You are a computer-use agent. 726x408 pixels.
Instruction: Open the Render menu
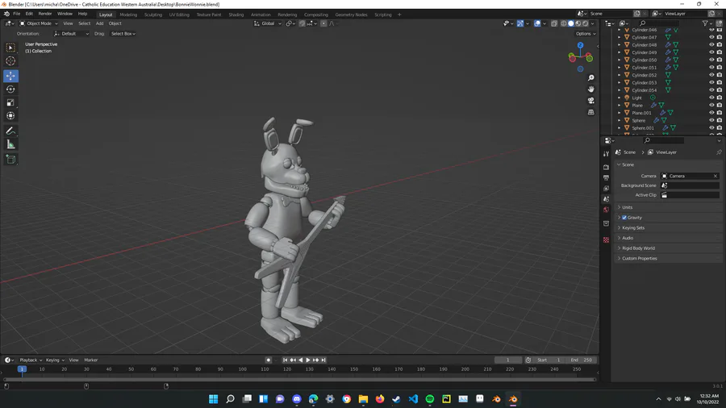point(45,14)
